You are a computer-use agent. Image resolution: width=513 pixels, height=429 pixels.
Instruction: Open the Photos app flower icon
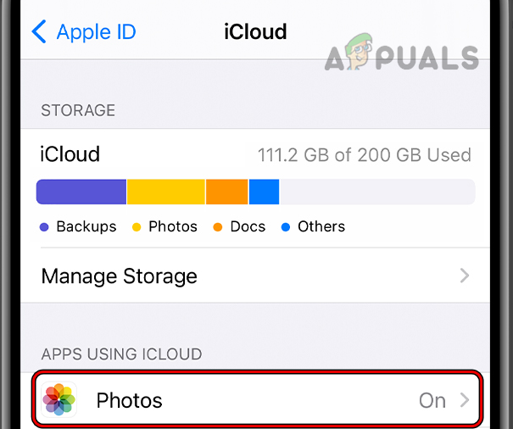[x=59, y=400]
